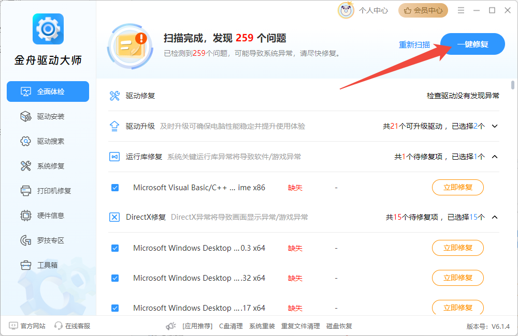Click 立即修复 for Desktop ....32 x64
The height and width of the screenshot is (336, 518).
pos(457,278)
